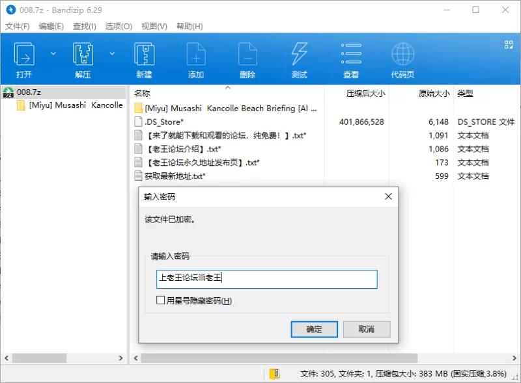Open the 文件(F) menu
This screenshot has height=383, width=521.
click(18, 26)
